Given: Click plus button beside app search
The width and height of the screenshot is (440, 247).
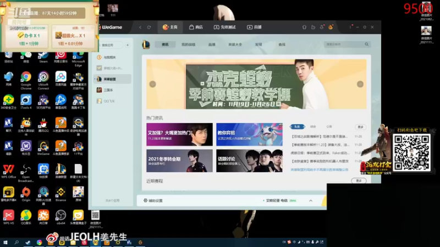Looking at the screenshot, I should click(128, 45).
